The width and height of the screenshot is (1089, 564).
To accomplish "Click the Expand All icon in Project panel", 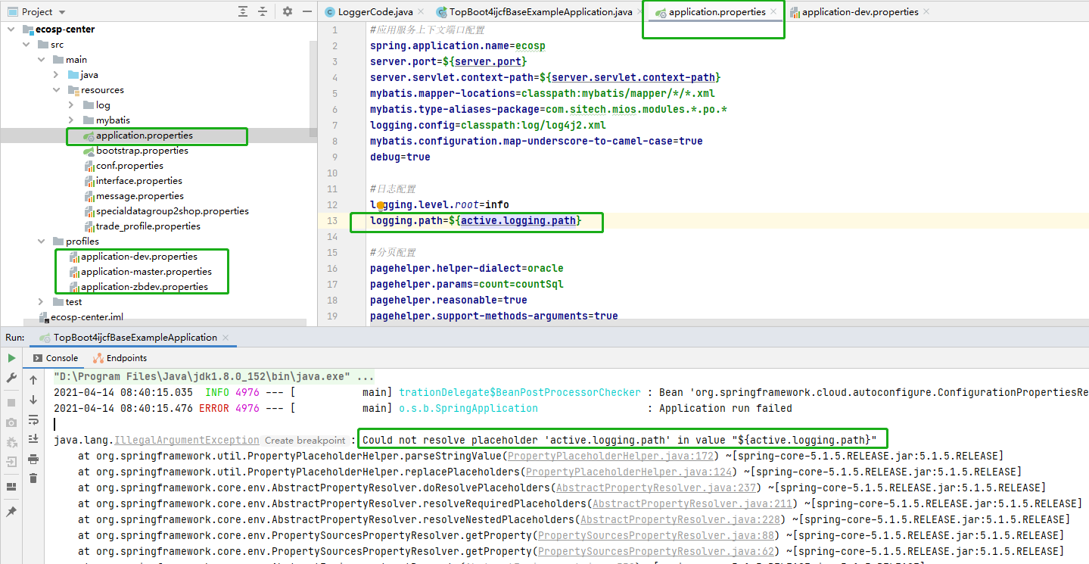I will point(242,11).
